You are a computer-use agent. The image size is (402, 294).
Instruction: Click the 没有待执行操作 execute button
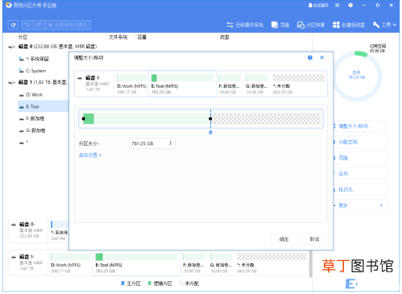pyautogui.click(x=68, y=25)
